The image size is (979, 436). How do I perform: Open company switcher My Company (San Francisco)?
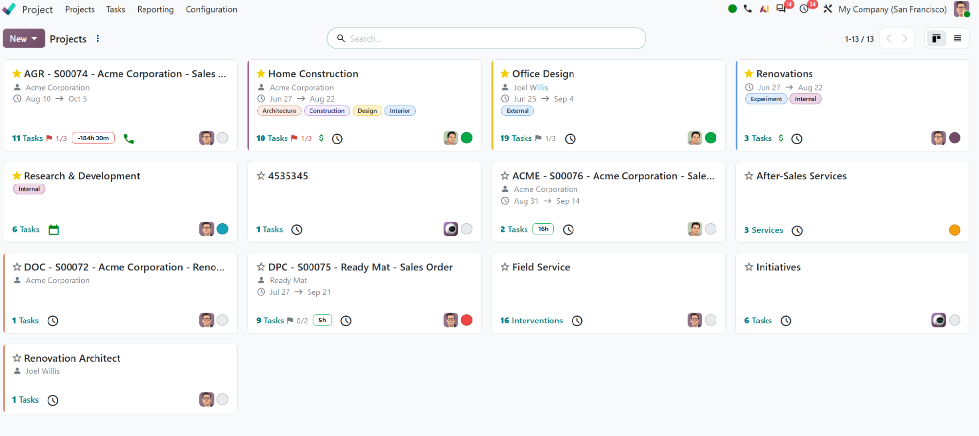point(892,9)
